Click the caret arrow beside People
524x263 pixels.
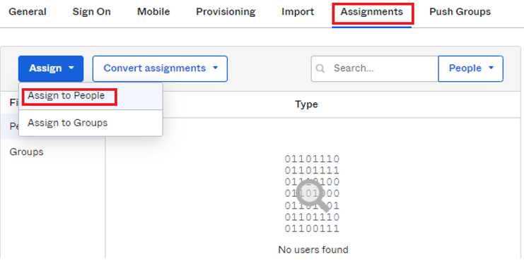(491, 68)
